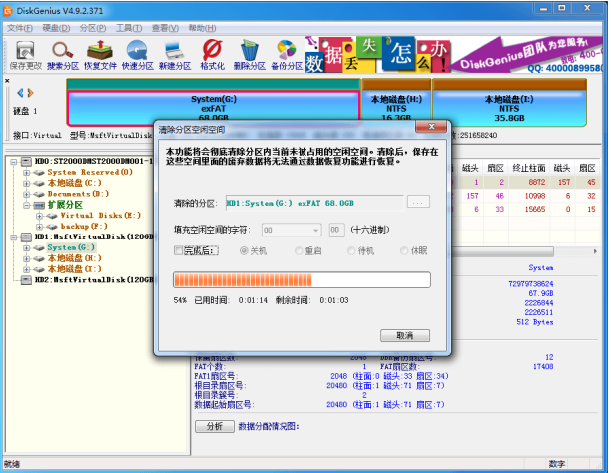
Task: Click the partition field HD1:System(G:) exFAT
Action: click(x=314, y=203)
